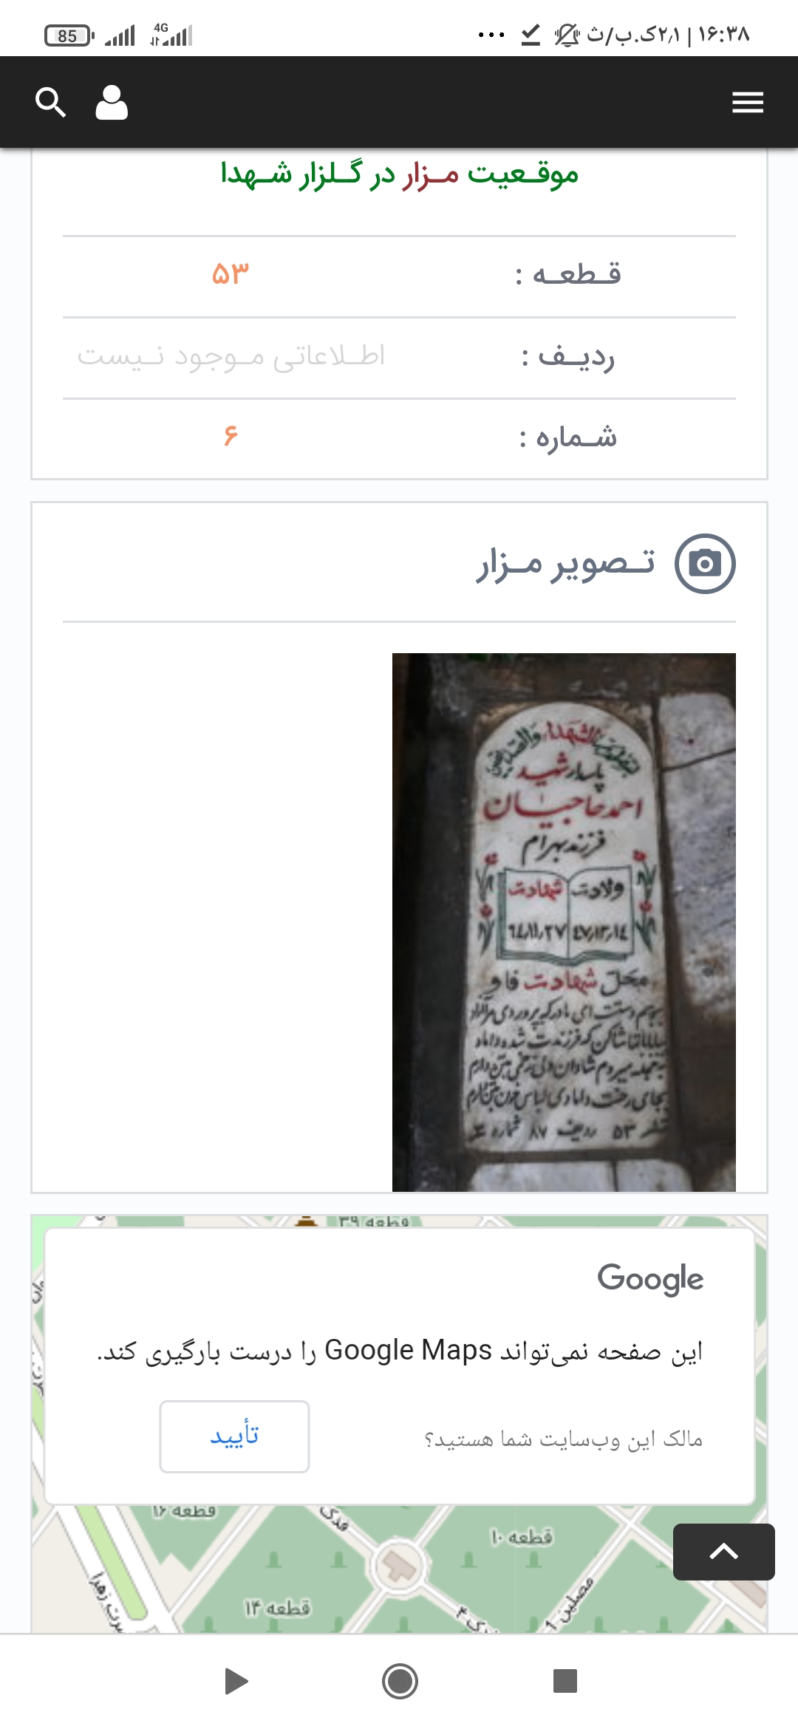Click the roundabout building icon on the map
Image resolution: width=798 pixels, height=1729 pixels.
point(399,1563)
